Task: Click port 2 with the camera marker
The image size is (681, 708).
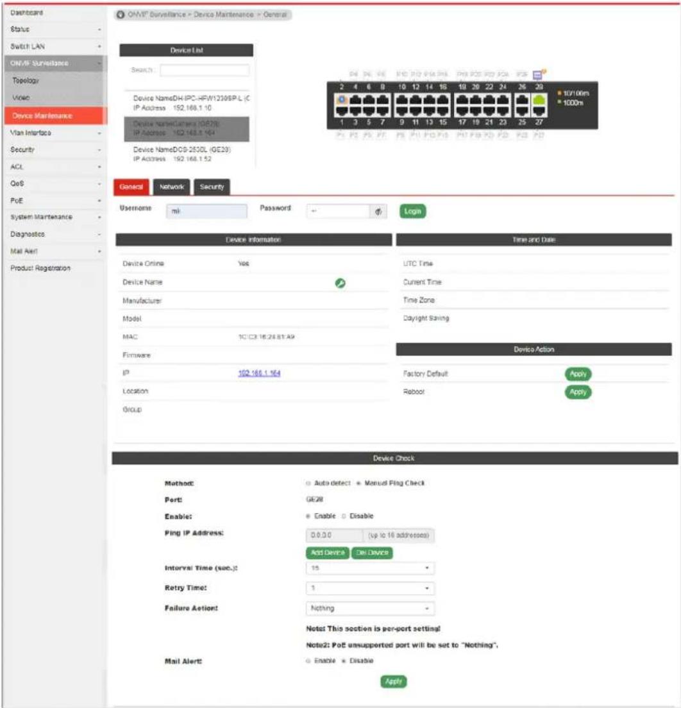Action: [341, 100]
